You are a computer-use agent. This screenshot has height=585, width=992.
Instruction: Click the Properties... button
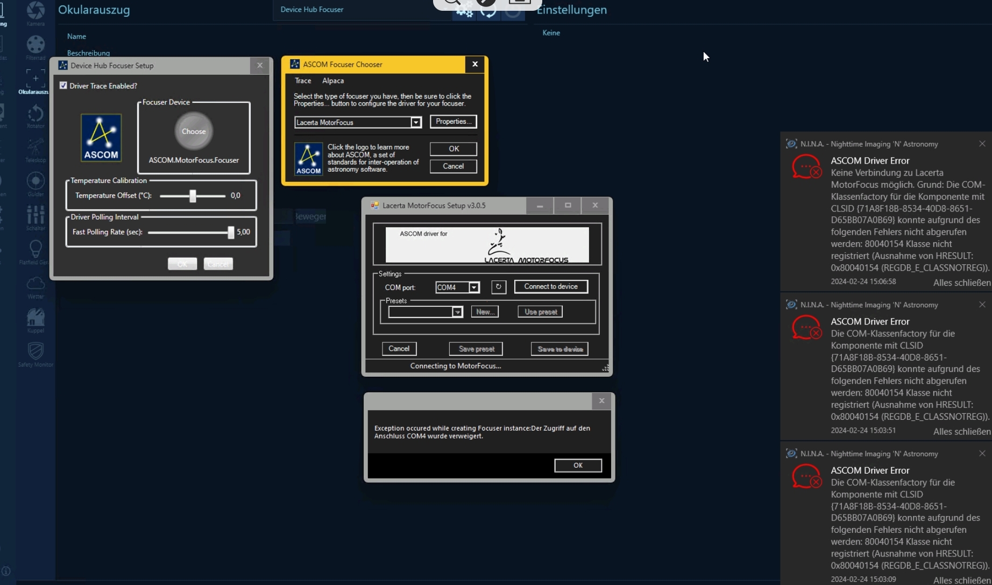coord(454,122)
